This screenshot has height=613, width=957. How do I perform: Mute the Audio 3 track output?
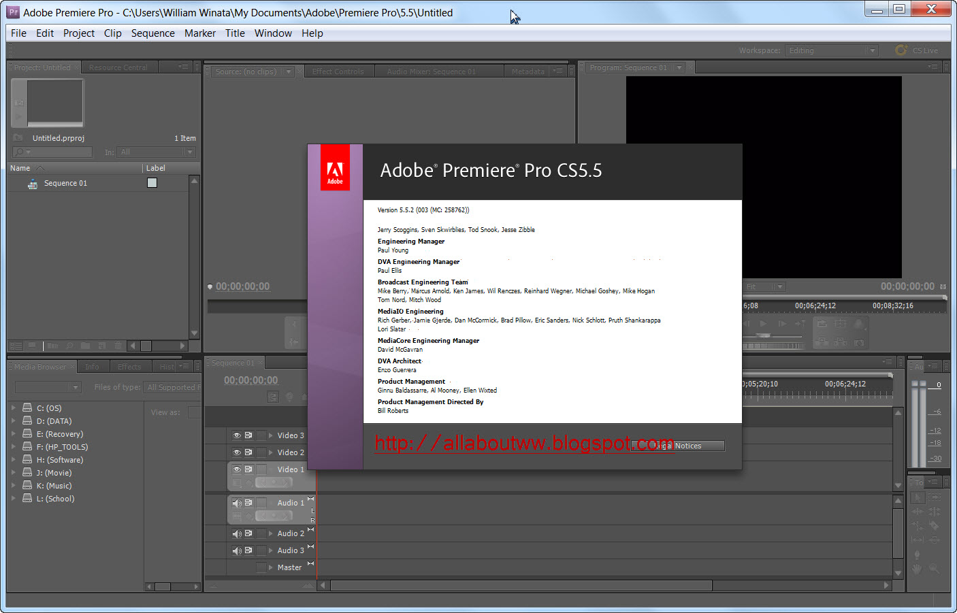pyautogui.click(x=237, y=550)
